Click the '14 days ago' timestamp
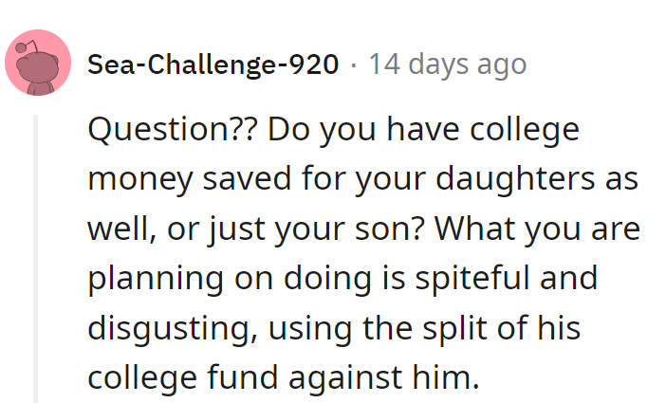 447,64
